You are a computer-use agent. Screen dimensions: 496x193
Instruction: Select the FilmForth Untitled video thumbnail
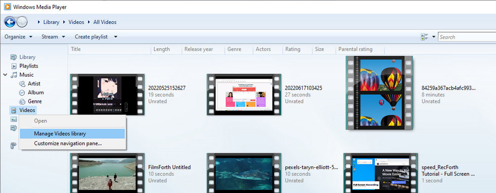(x=107, y=173)
